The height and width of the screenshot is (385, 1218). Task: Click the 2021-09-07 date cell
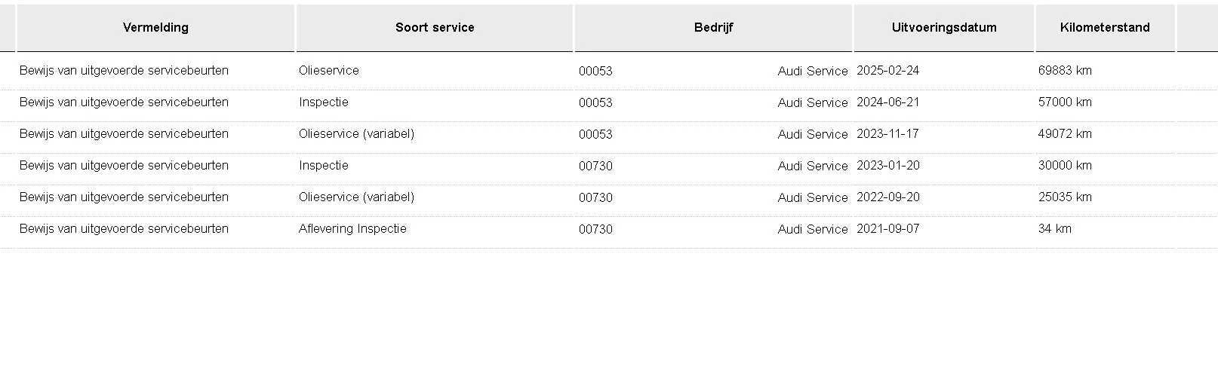[x=888, y=229]
